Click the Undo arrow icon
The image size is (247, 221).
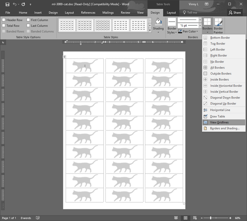coord(15,4)
